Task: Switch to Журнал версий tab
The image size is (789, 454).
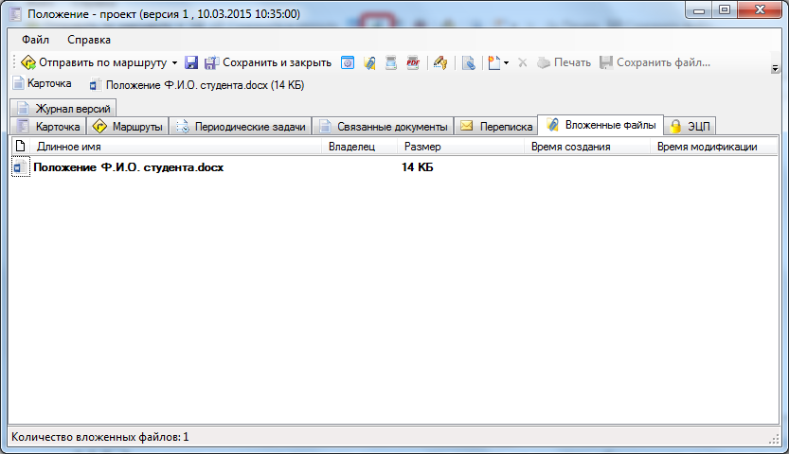Action: point(63,109)
